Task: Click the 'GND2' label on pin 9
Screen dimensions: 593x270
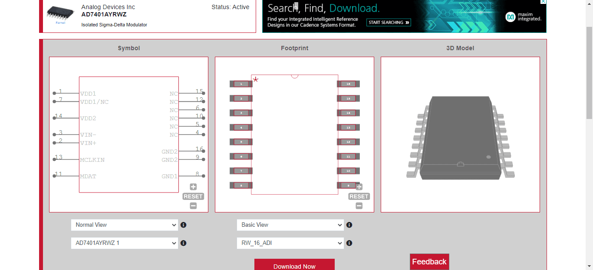Action: coord(170,160)
